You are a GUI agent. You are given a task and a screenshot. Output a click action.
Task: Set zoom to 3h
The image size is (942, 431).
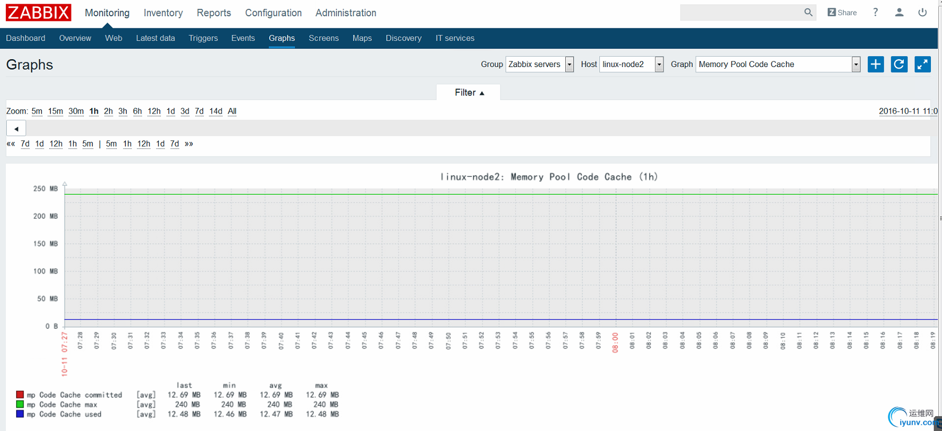pyautogui.click(x=123, y=112)
